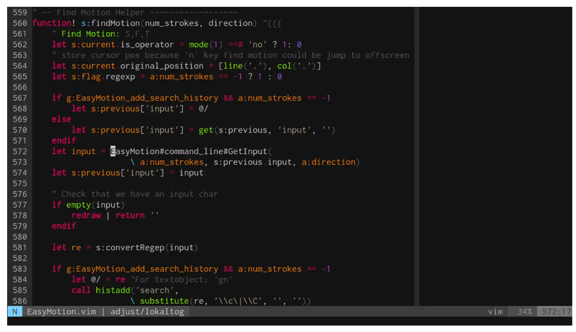Click the 'else' keyword on line 569
This screenshot has height=332, width=576.
(62, 119)
